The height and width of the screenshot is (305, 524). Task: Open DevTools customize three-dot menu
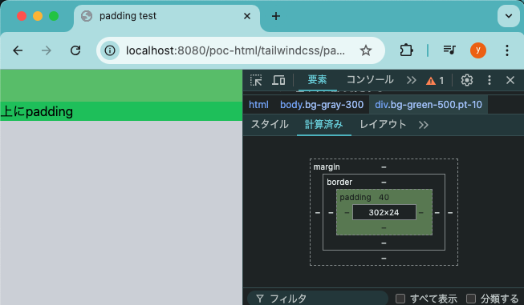[x=489, y=80]
